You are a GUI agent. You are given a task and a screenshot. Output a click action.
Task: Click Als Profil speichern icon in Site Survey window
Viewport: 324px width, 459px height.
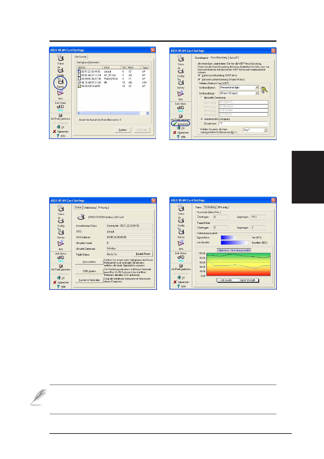click(60, 116)
